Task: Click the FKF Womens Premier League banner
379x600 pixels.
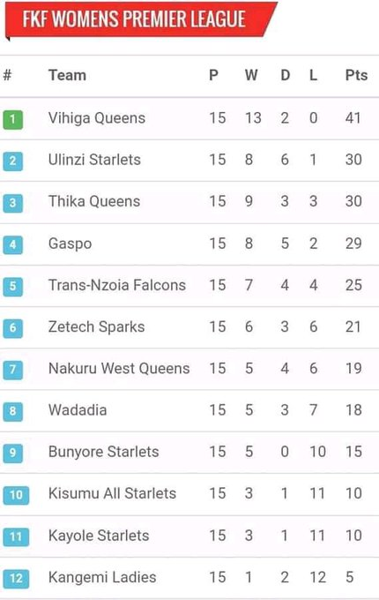Action: pyautogui.click(x=139, y=19)
